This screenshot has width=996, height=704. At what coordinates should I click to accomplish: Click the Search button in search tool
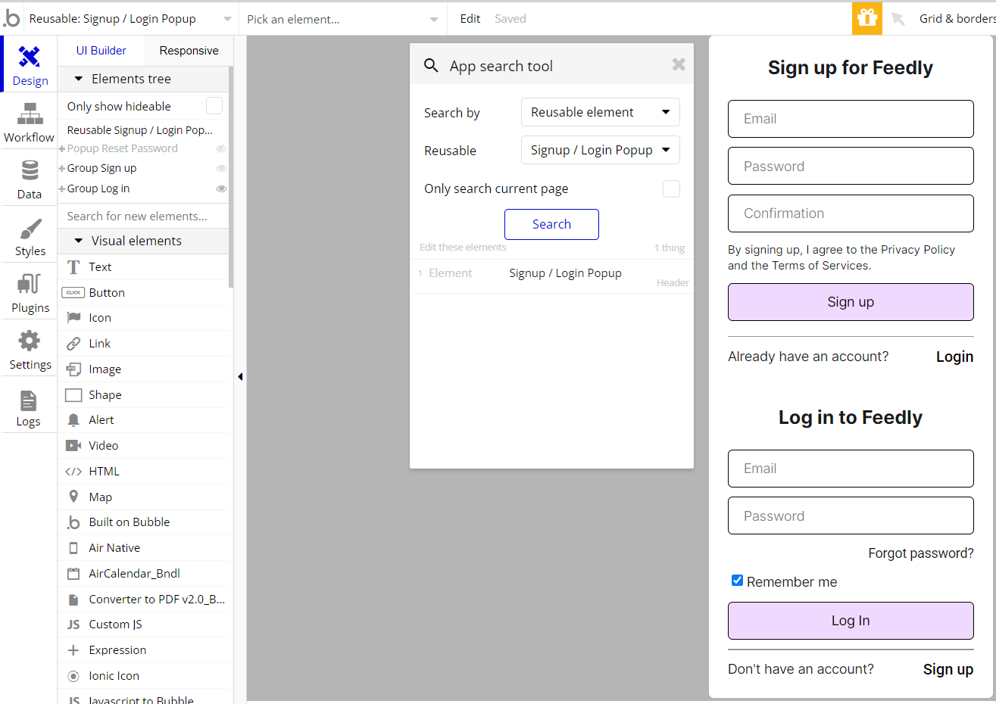551,224
